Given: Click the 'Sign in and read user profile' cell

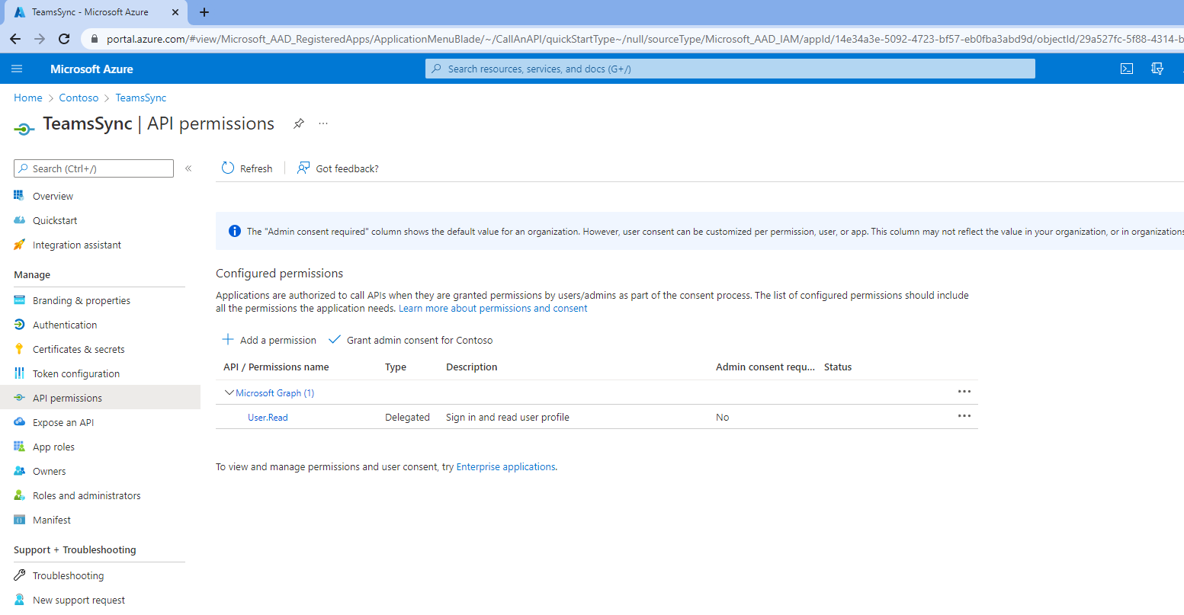Looking at the screenshot, I should [x=508, y=417].
